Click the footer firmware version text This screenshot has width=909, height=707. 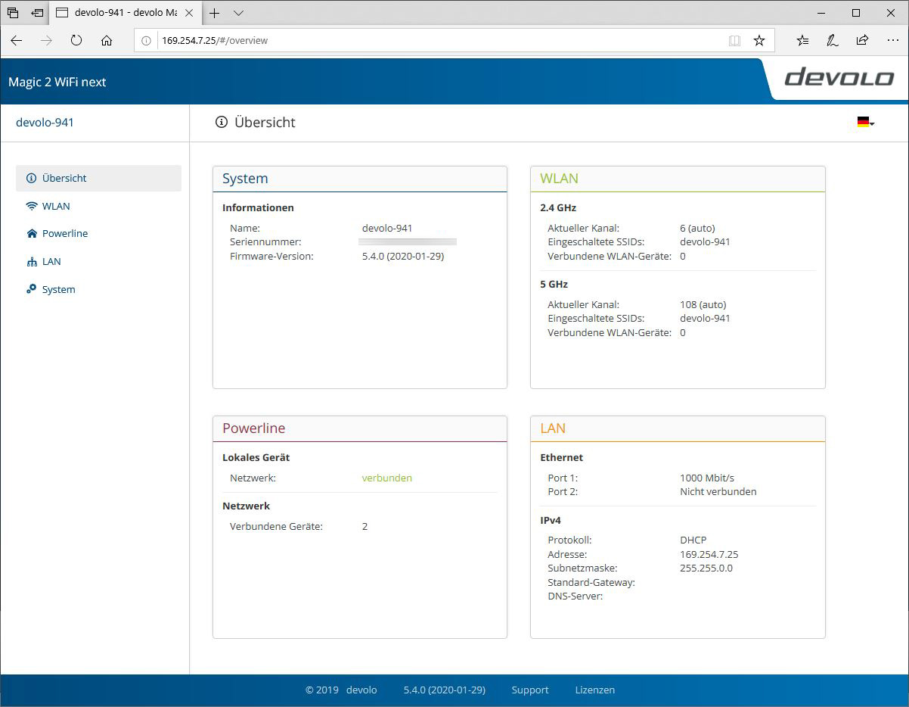(x=445, y=690)
